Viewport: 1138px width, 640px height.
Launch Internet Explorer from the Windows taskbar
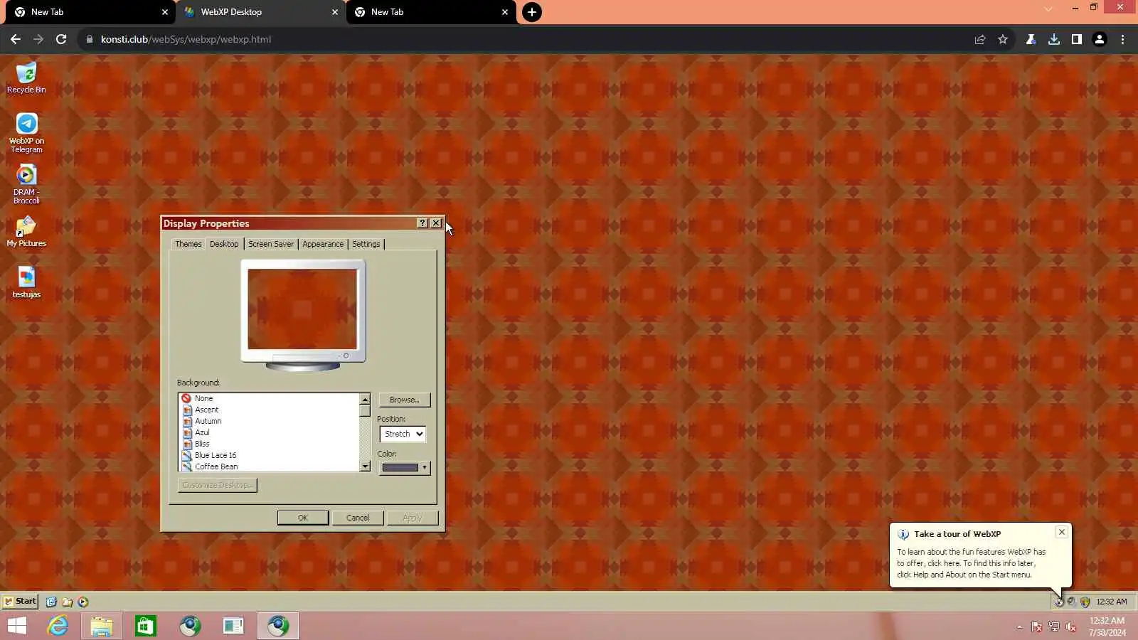tap(58, 626)
